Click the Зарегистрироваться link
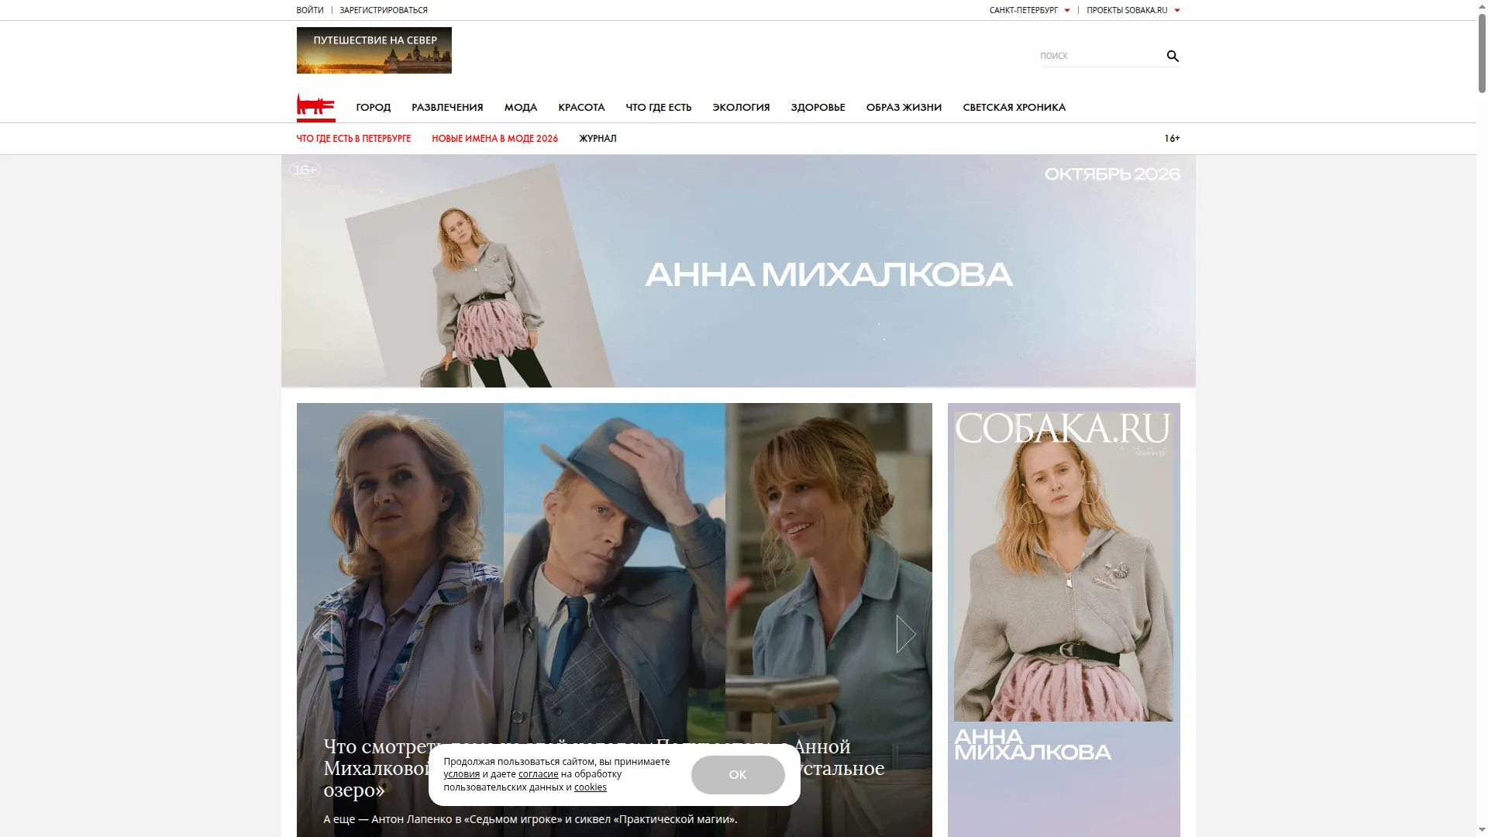The width and height of the screenshot is (1488, 837). tap(384, 10)
